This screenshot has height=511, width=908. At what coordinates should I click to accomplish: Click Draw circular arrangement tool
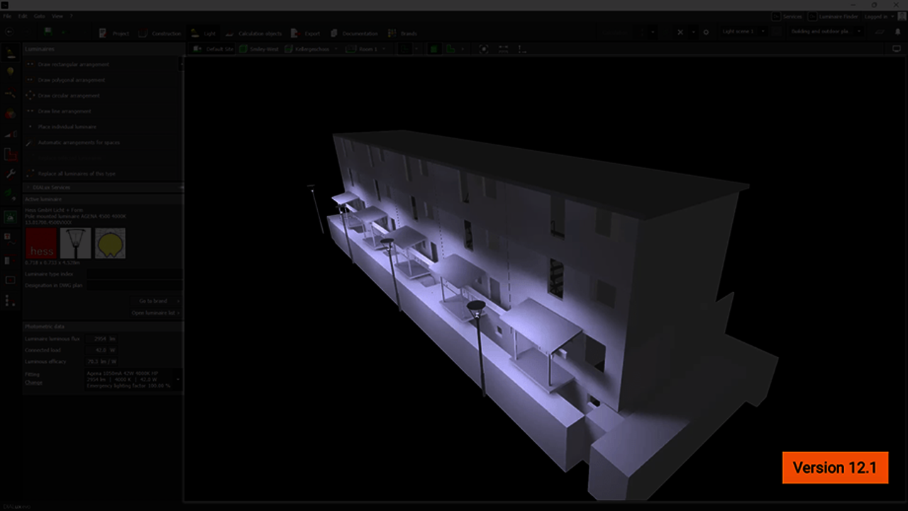(x=68, y=96)
